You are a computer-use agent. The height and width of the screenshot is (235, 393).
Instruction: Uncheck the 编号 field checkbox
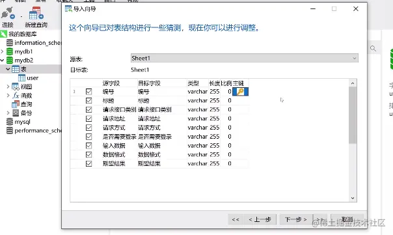88,92
